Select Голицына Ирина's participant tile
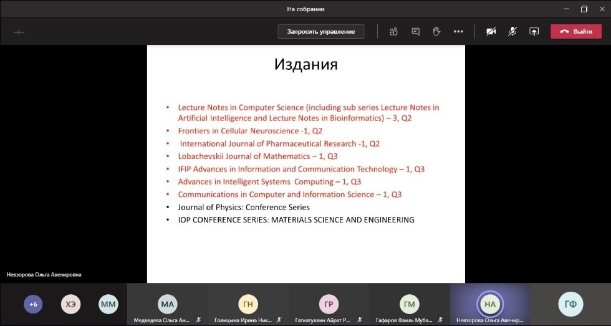 (x=248, y=305)
